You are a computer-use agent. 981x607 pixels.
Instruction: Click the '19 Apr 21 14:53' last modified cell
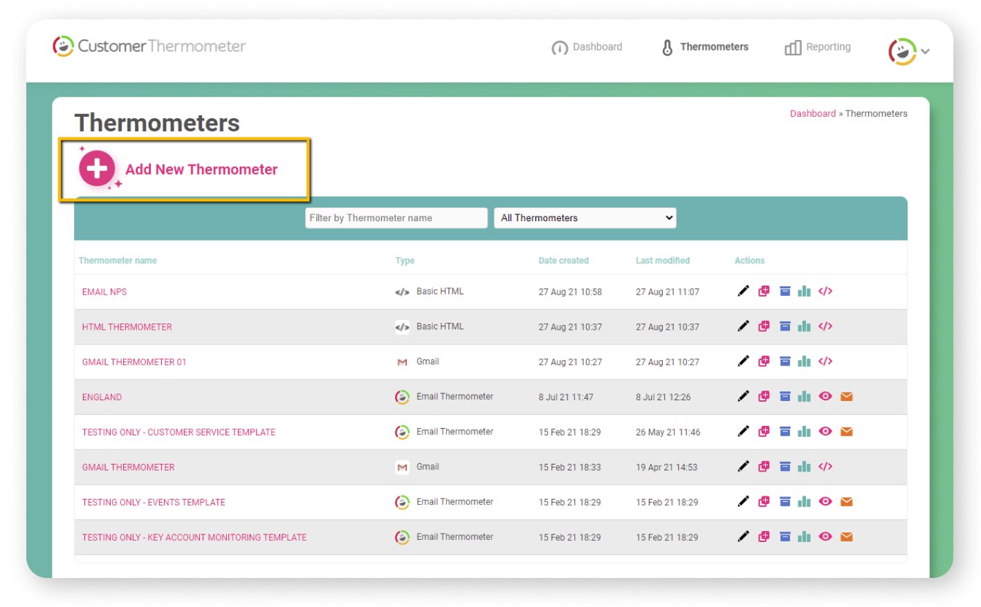tap(666, 467)
